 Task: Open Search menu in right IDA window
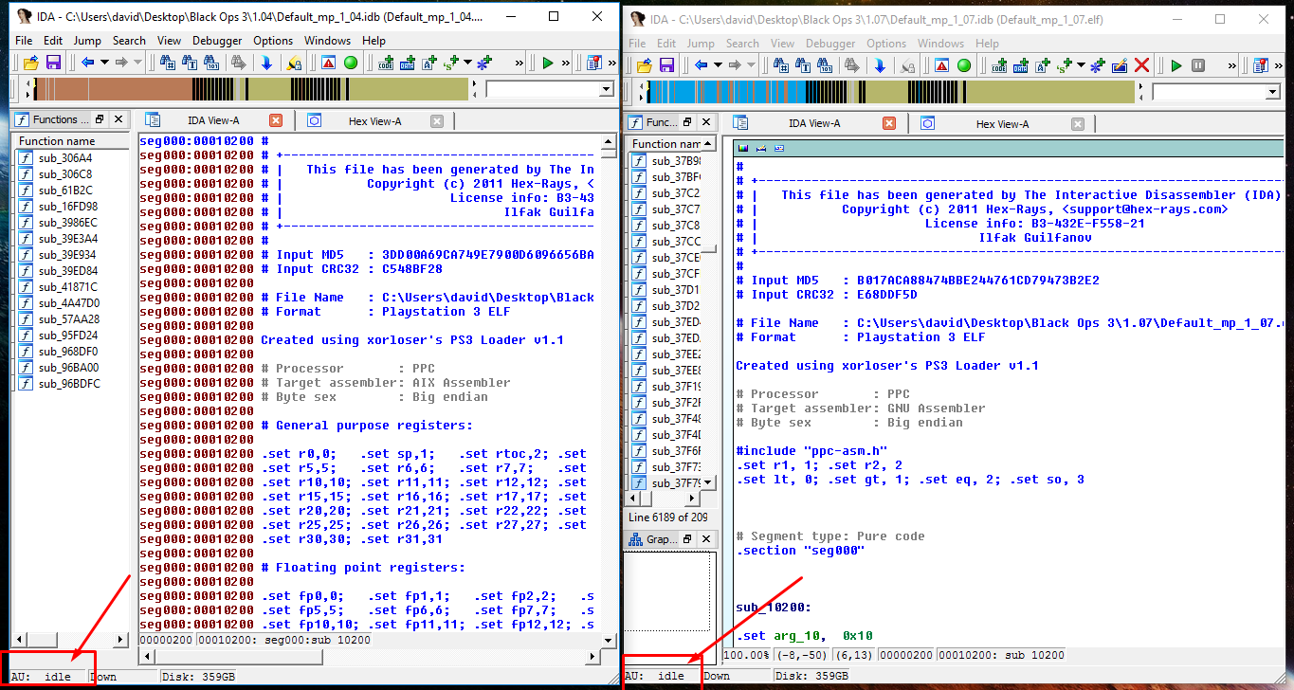(x=742, y=44)
